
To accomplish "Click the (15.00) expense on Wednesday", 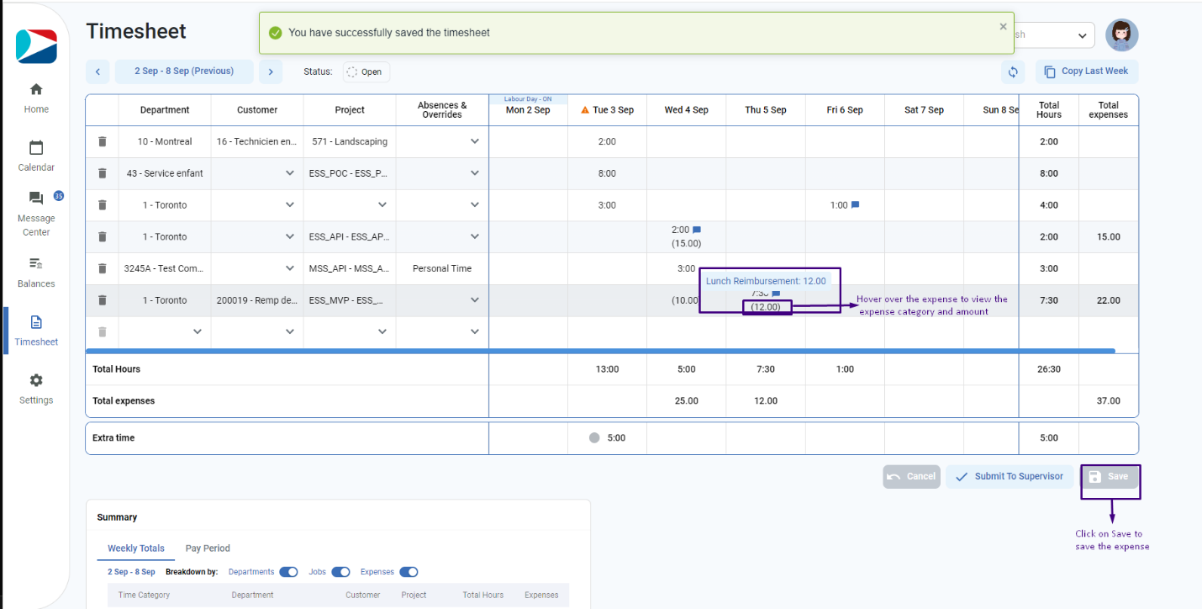I will 686,243.
